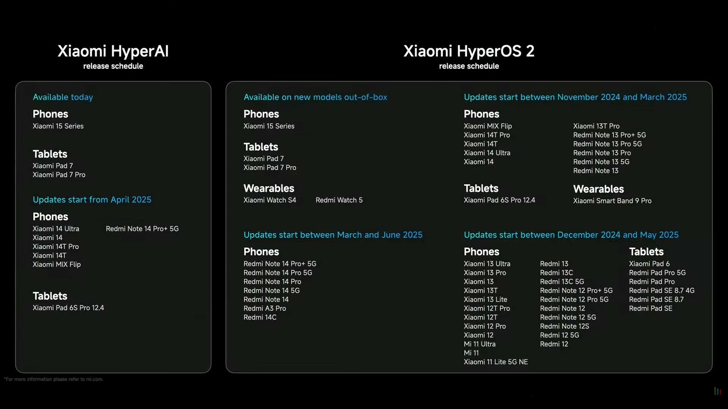Screen dimensions: 728x409
Task: Select the Xiaomi HyperAI heading
Action: point(113,51)
